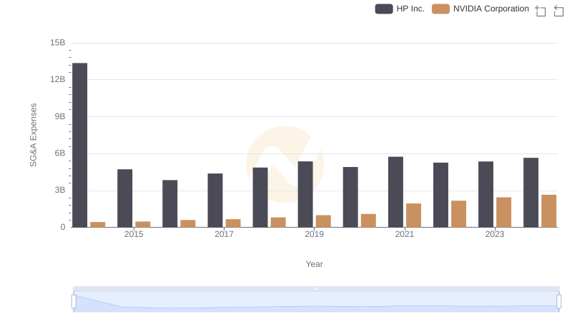Toggle NVIDIA Corporation series in legend

(x=480, y=9)
